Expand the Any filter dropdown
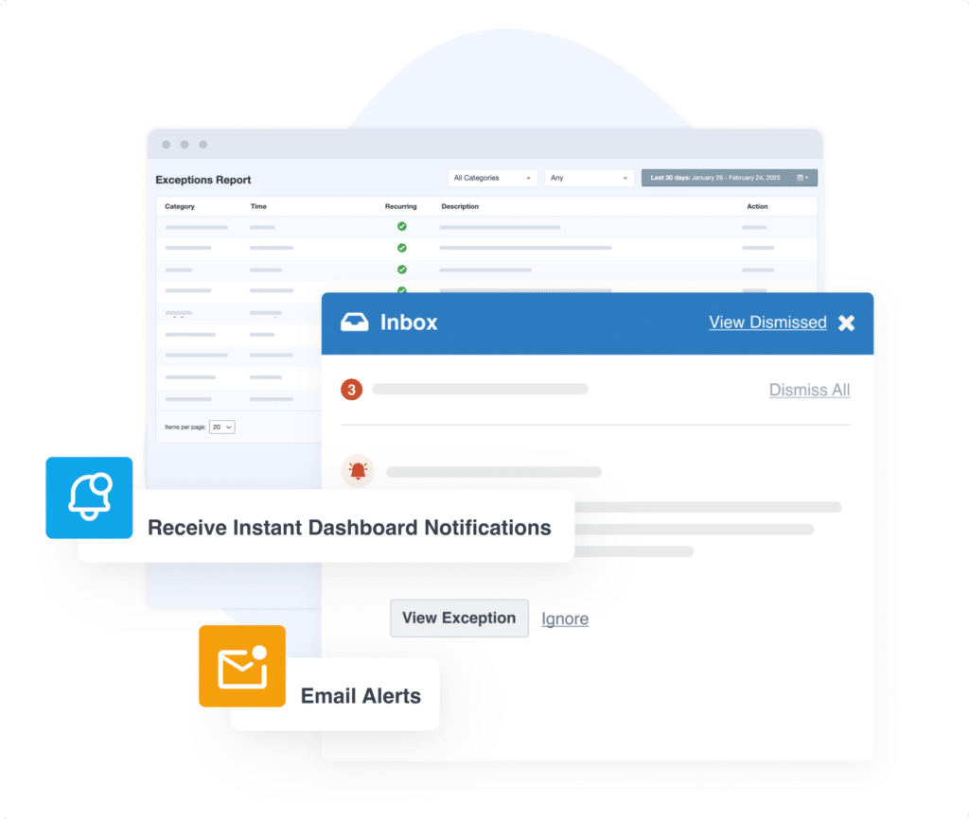Viewport: 969px width, 819px height. click(589, 178)
